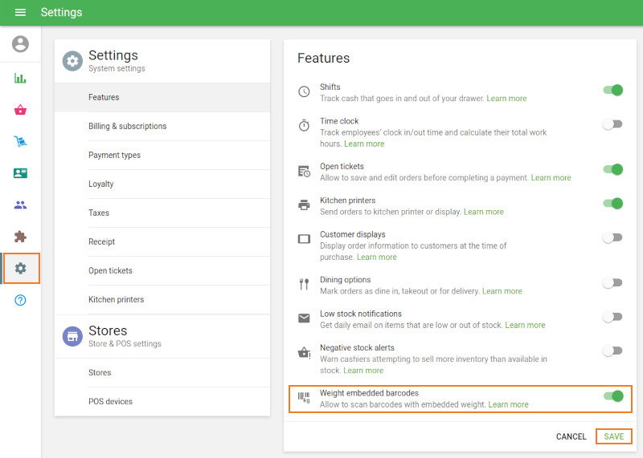
Task: Open Inventory management cart icon
Action: (20, 141)
